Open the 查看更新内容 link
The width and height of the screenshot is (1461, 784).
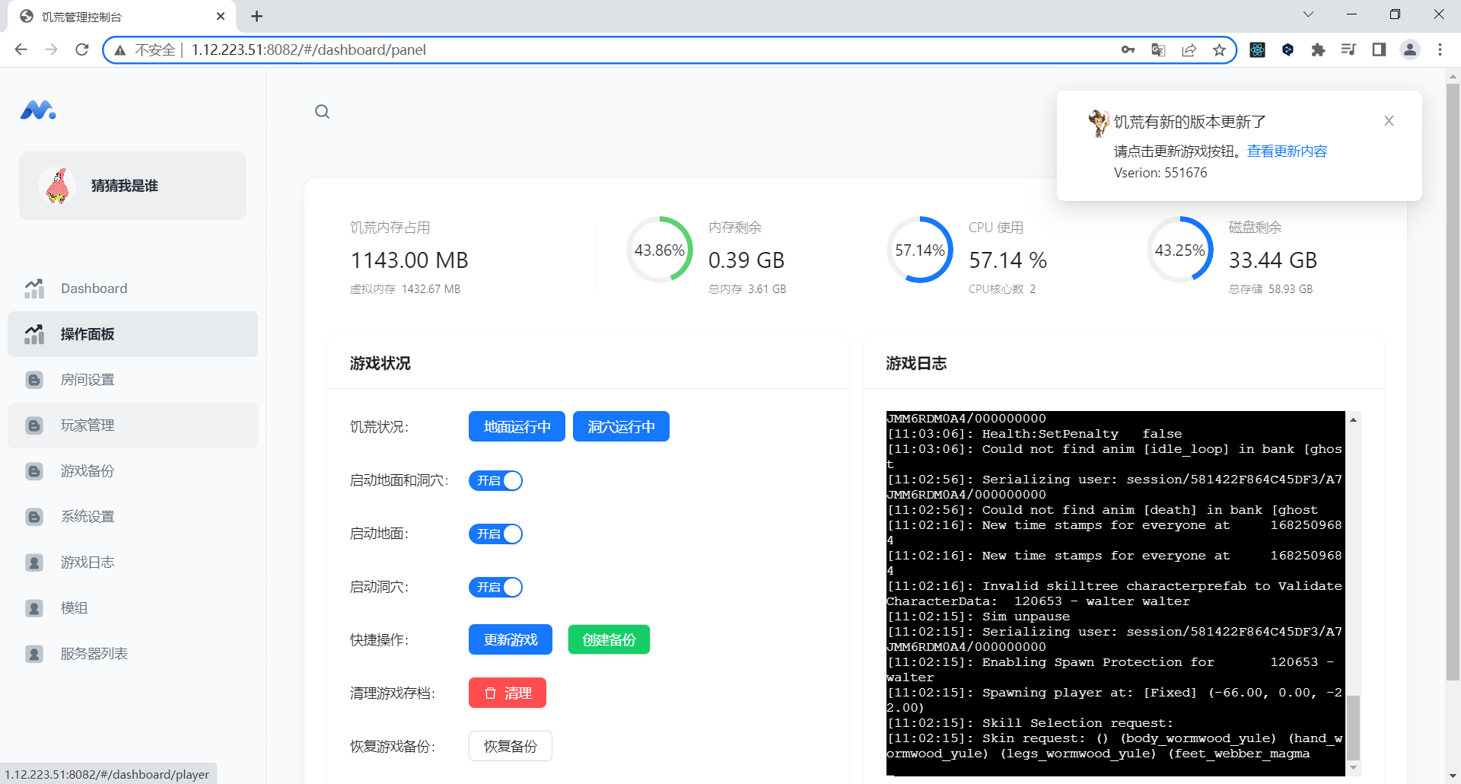tap(1287, 151)
